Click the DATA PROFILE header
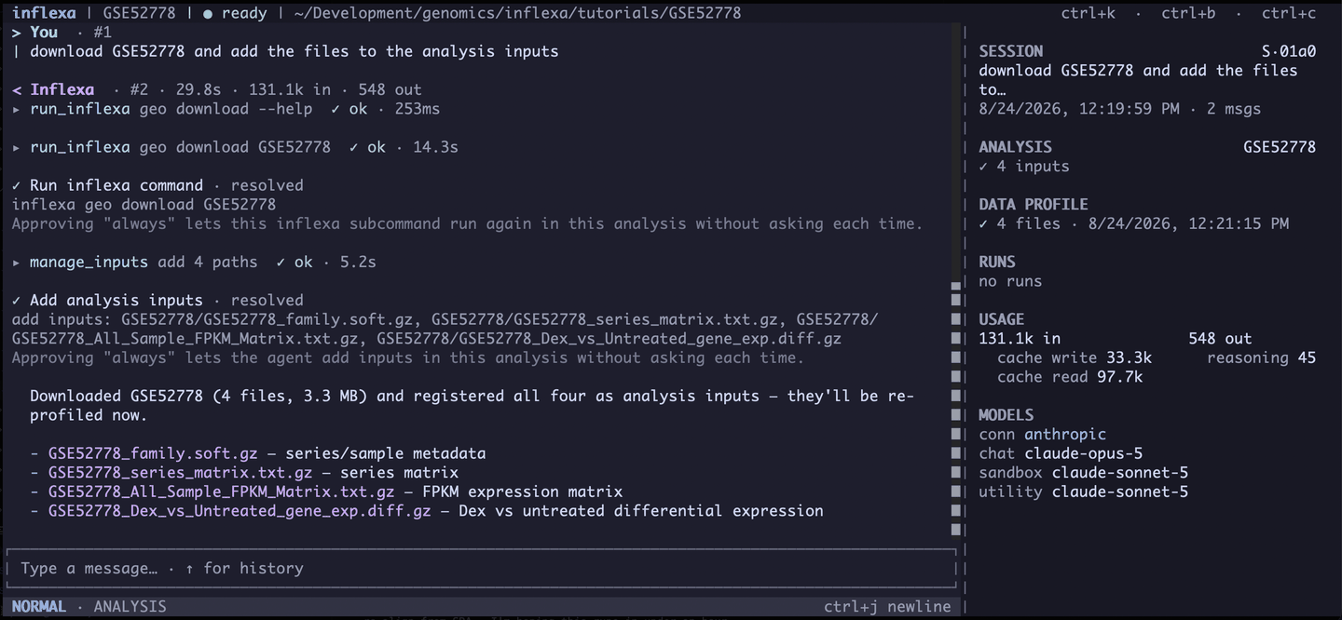This screenshot has height=620, width=1342. [1034, 204]
